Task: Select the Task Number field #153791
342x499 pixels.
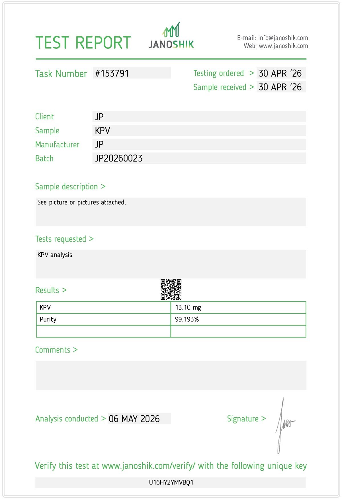Action: point(132,73)
